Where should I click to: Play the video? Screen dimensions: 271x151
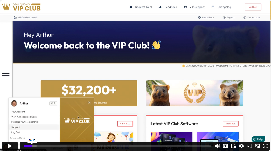click(10, 146)
